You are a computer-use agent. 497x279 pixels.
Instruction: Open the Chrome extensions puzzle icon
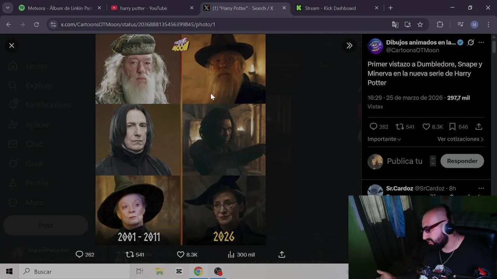pyautogui.click(x=440, y=24)
